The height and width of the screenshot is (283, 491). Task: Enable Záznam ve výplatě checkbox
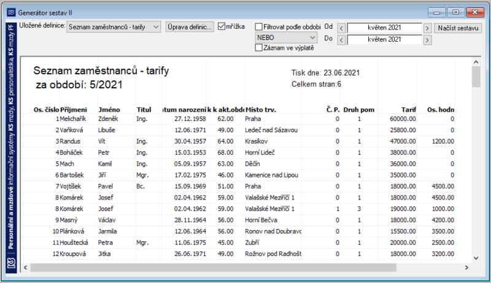[x=258, y=48]
